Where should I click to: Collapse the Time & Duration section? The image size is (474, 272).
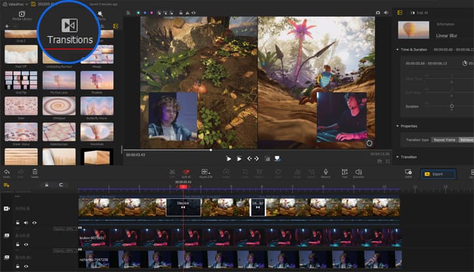[398, 50]
